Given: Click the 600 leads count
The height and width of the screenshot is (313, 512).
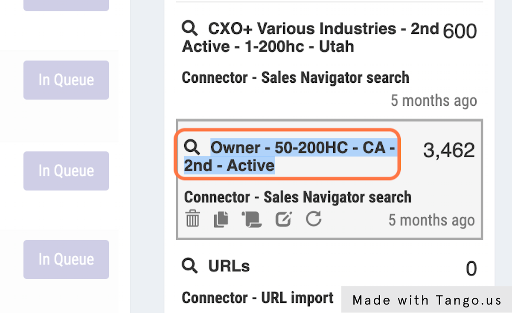Looking at the screenshot, I should 460,32.
